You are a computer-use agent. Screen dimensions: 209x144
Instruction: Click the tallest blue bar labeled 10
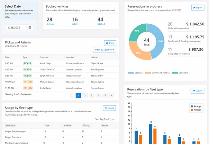click(x=150, y=134)
